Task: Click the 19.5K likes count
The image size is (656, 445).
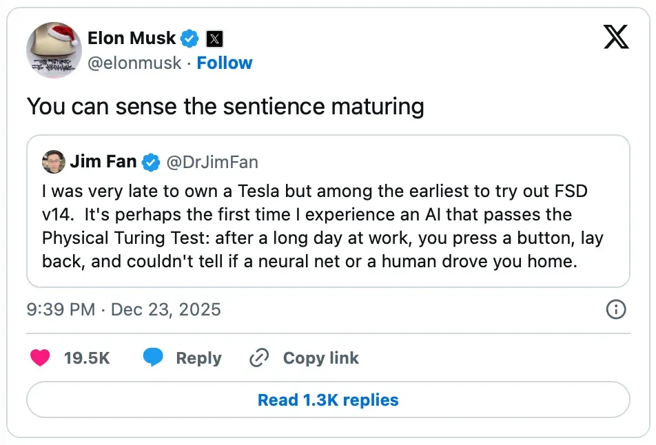Action: tap(87, 358)
